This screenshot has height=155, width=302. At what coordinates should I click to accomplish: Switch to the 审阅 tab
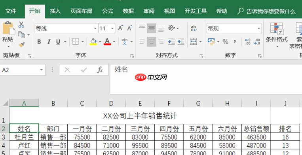point(149,11)
